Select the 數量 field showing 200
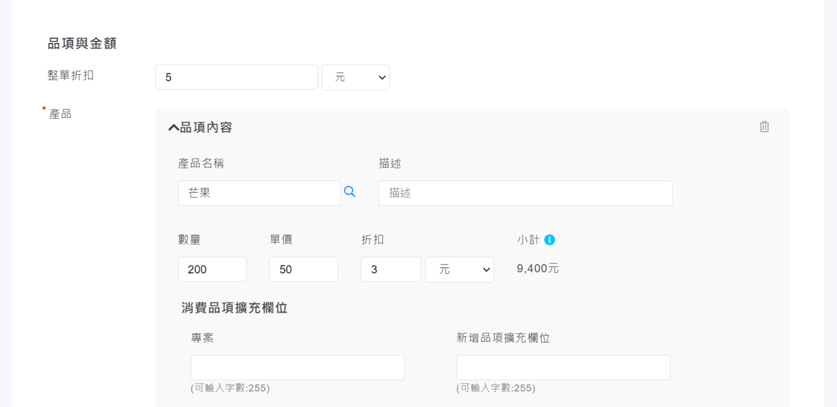 tap(212, 270)
